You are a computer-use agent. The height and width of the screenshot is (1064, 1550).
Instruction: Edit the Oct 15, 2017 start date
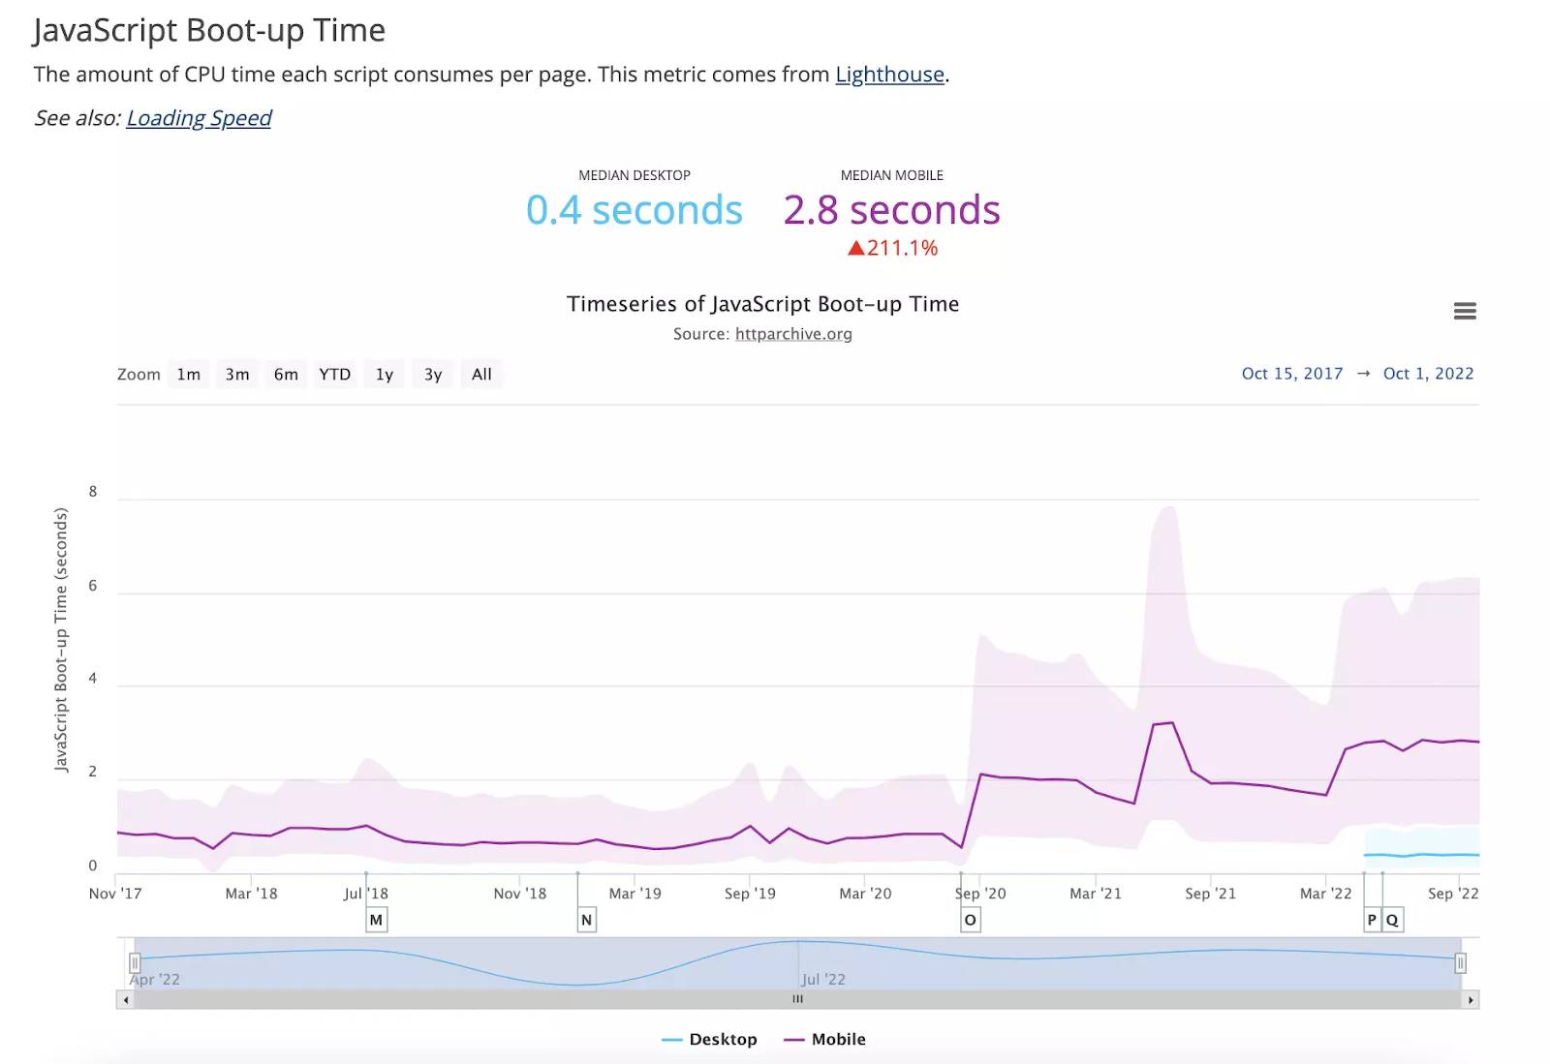pos(1292,374)
